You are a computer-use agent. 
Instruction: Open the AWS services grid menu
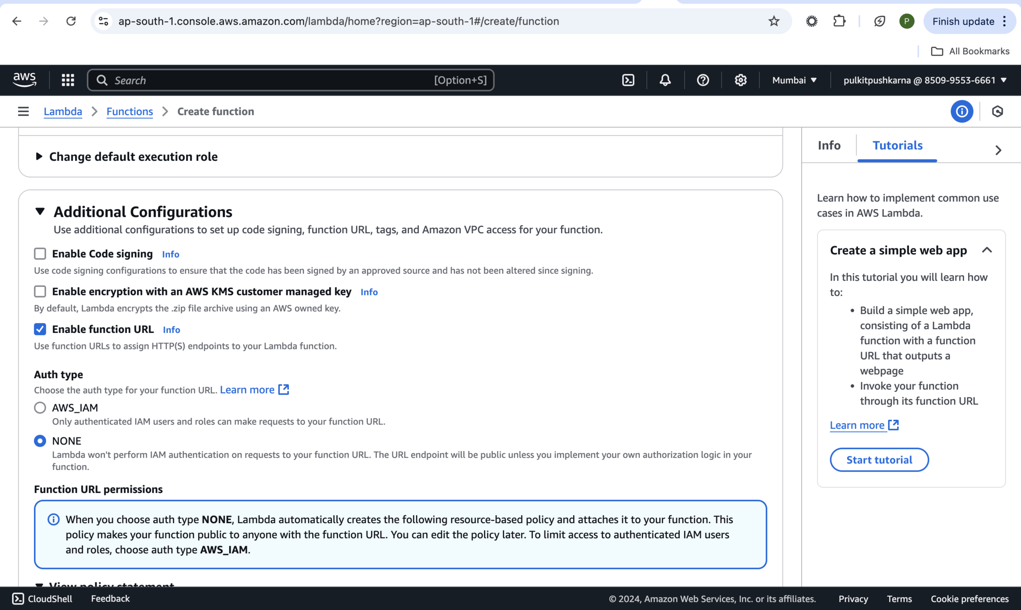coord(68,80)
